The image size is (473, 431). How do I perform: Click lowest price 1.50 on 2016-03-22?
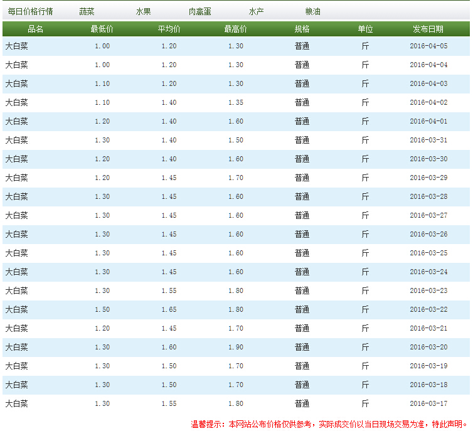point(102,309)
